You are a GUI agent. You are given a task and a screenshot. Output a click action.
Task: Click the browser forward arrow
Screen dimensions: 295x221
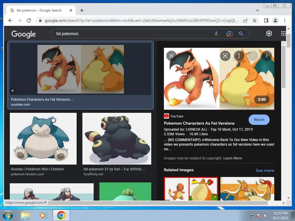[20, 20]
